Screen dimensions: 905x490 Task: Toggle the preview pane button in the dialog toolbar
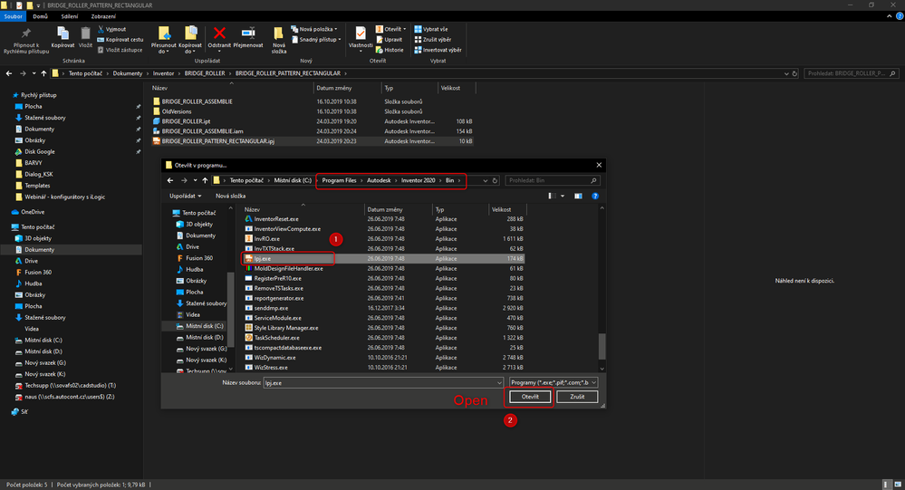pyautogui.click(x=578, y=196)
